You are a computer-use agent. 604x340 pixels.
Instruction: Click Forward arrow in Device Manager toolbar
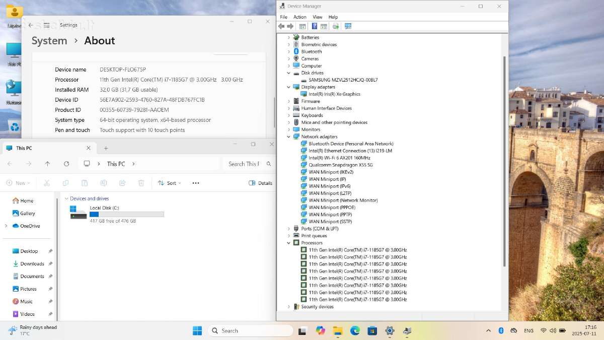pos(290,26)
